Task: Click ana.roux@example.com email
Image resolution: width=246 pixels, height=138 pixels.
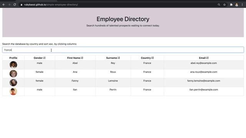Action: coord(204,72)
